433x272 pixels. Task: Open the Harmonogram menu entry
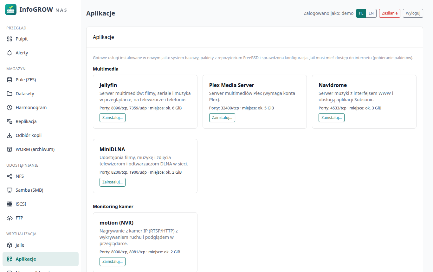point(41,108)
